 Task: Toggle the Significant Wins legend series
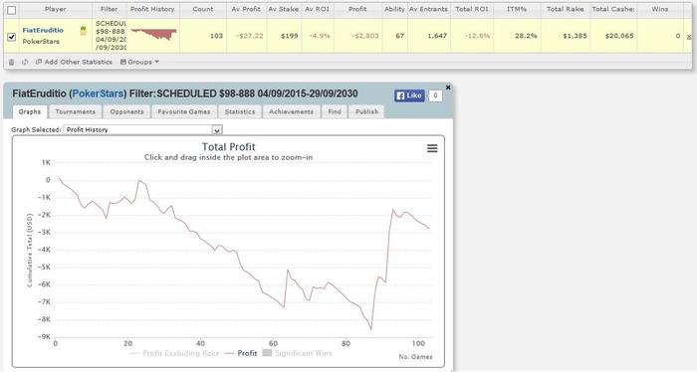[298, 353]
